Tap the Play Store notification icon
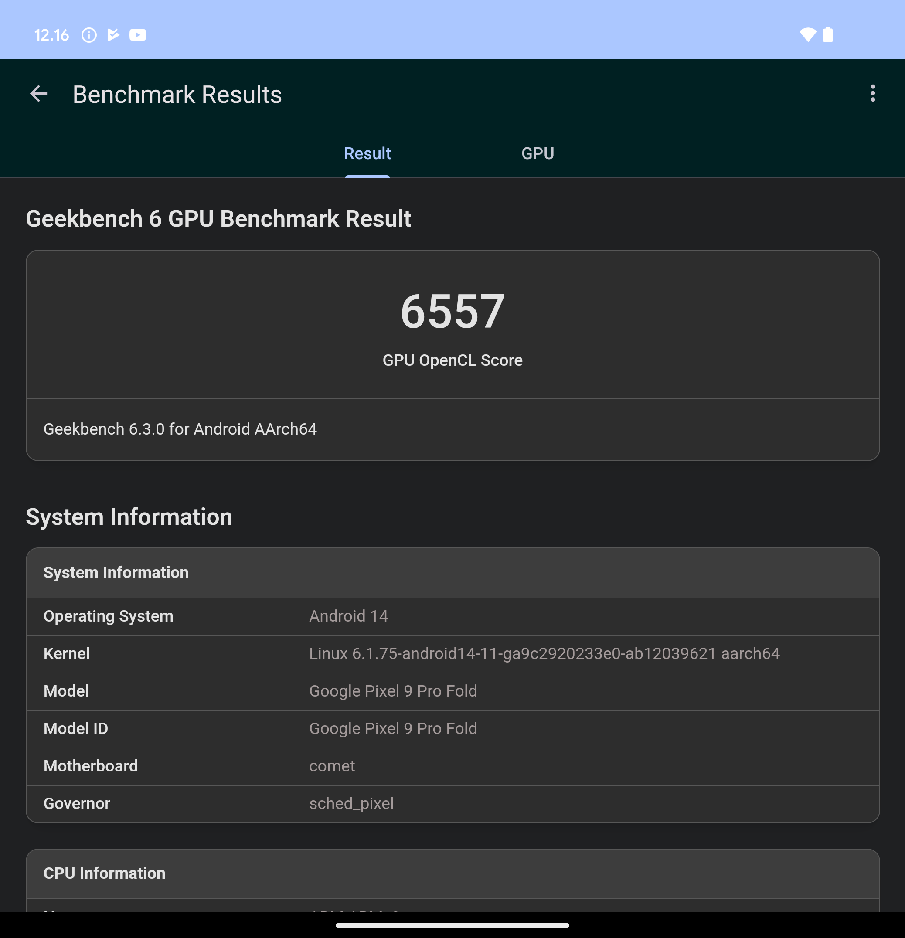The height and width of the screenshot is (938, 905). click(113, 35)
